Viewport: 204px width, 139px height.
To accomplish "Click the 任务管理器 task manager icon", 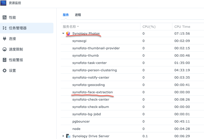I will coord(5,28).
